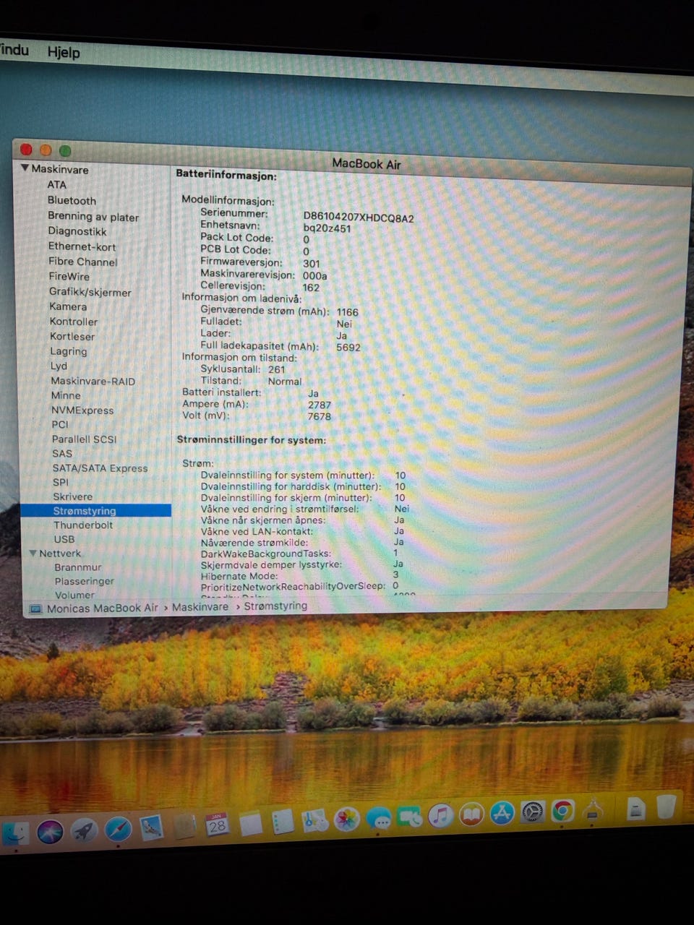Open Reminders list icon in dock
Image resolution: width=694 pixels, height=925 pixels.
(283, 822)
